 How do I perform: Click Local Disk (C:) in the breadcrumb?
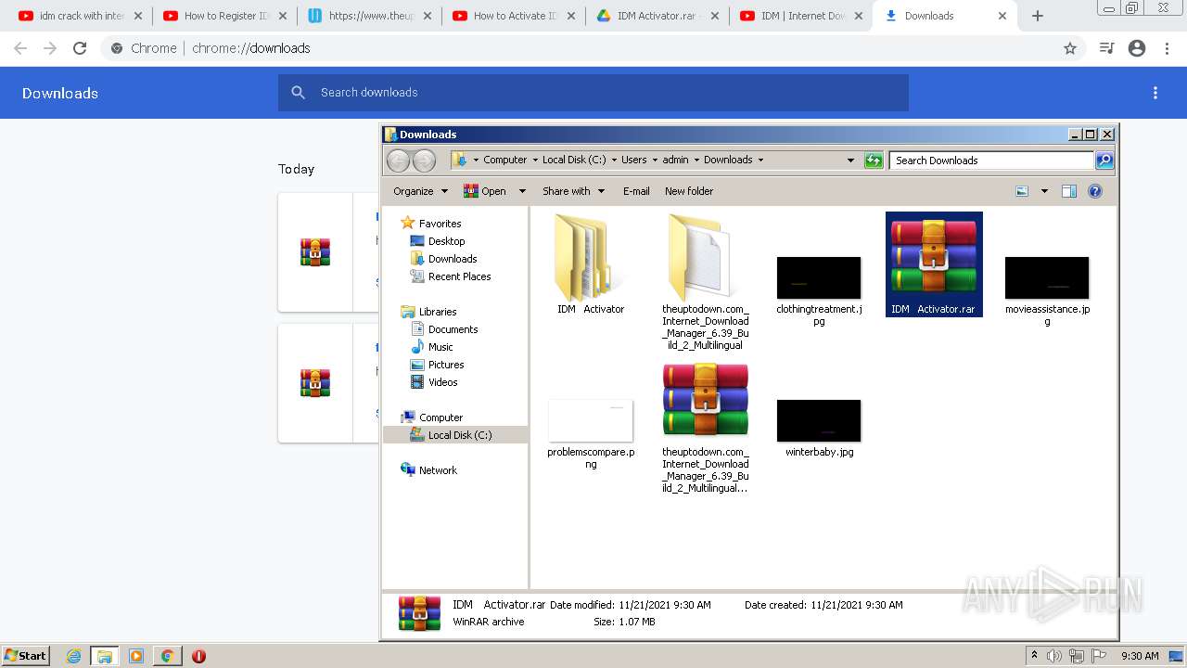pos(574,160)
